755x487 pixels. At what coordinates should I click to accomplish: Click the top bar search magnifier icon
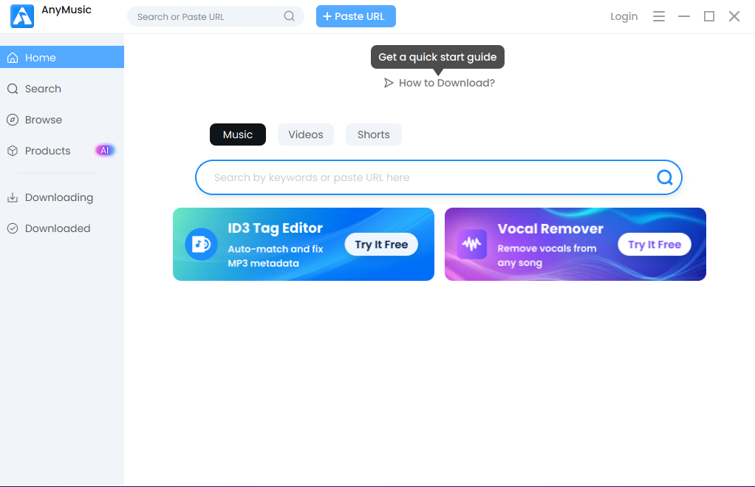click(289, 16)
